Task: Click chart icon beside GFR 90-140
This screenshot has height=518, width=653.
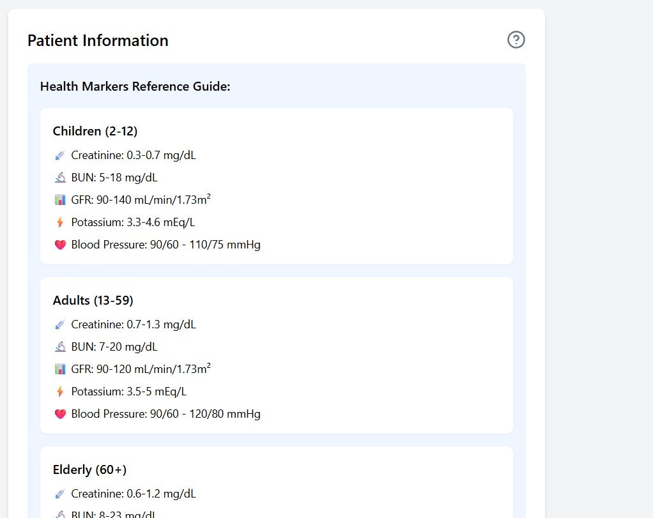Action: point(60,200)
